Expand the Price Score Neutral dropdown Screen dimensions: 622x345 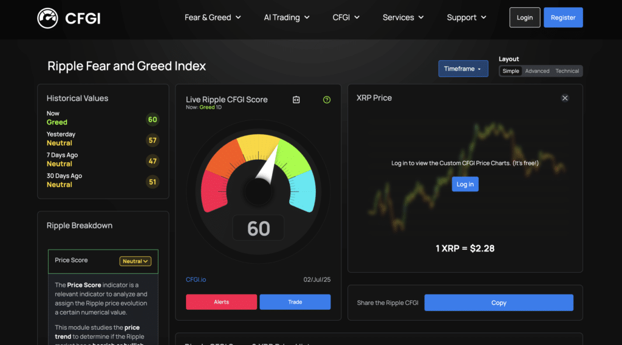[135, 261]
